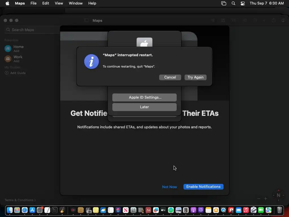
Task: Click the zoom in plus button on map
Action: click(x=266, y=199)
